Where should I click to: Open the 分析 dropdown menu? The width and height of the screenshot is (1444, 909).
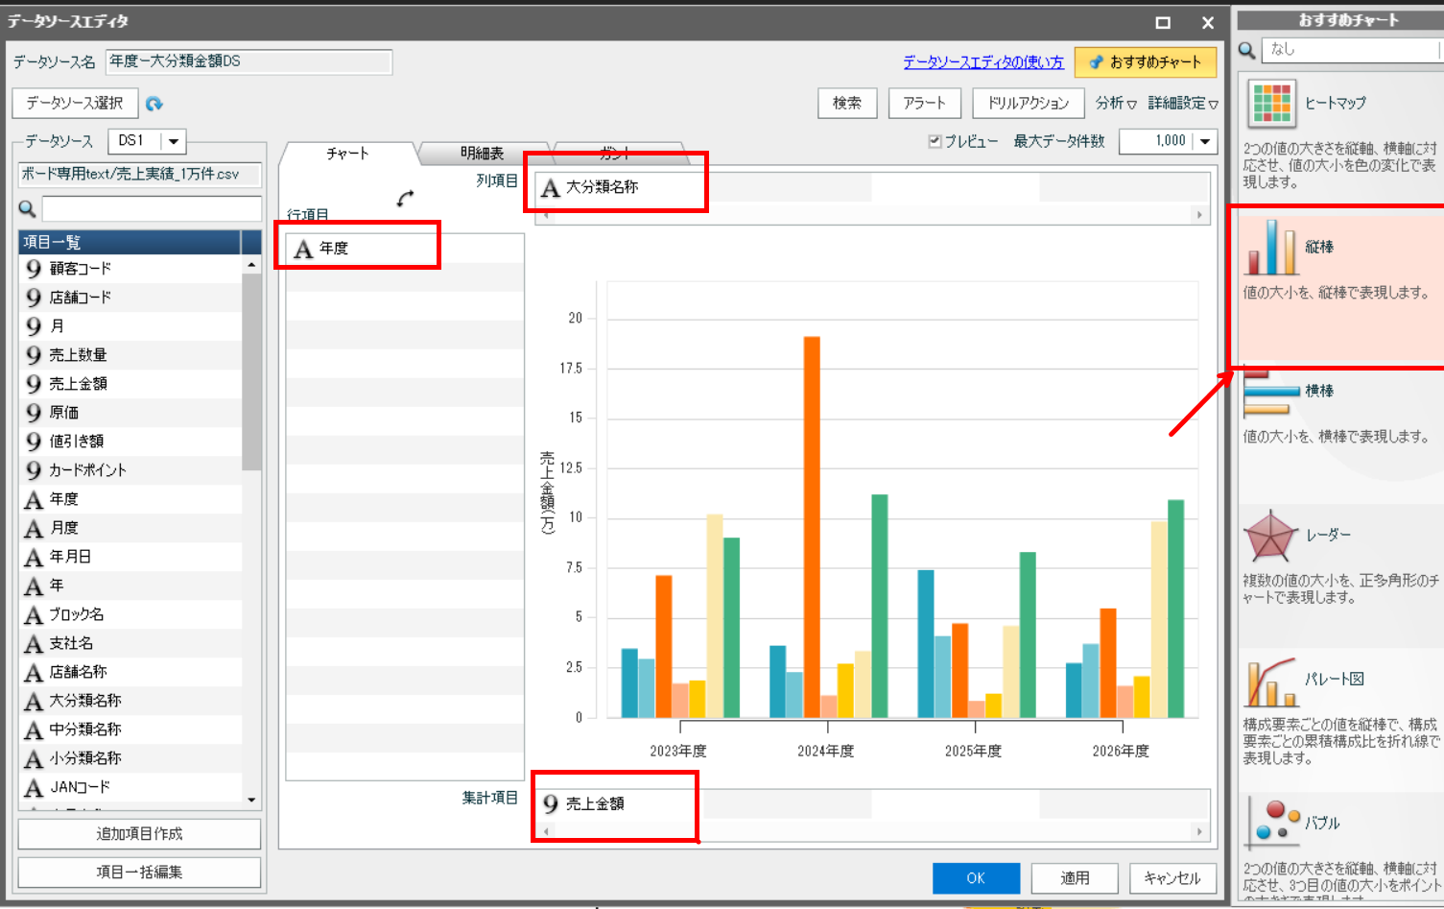[x=1116, y=103]
